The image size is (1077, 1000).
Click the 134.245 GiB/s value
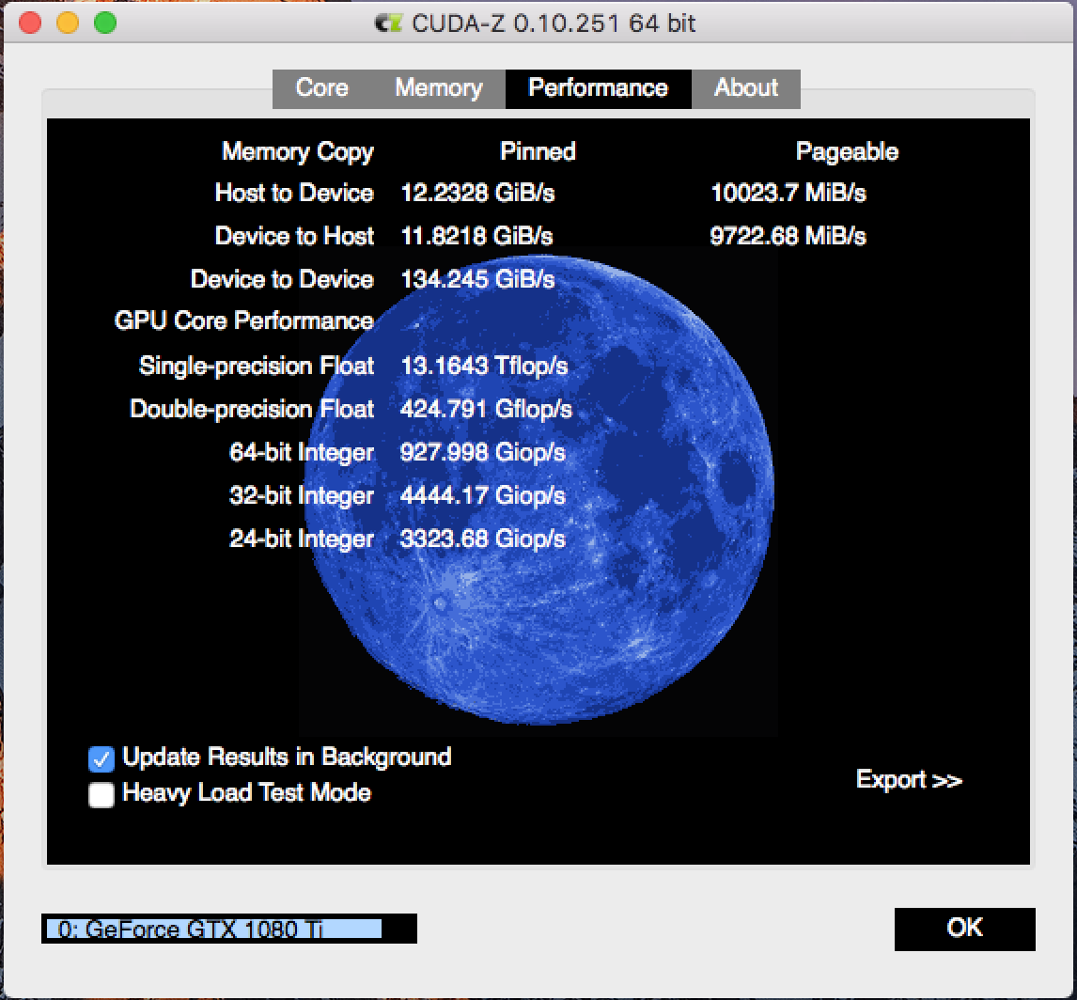pyautogui.click(x=477, y=279)
